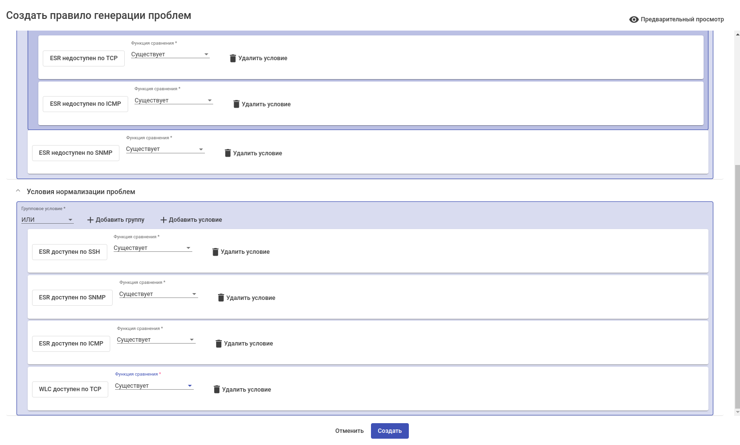740x445 pixels.
Task: Open the ИЛИ group condition dropdown
Action: click(47, 220)
